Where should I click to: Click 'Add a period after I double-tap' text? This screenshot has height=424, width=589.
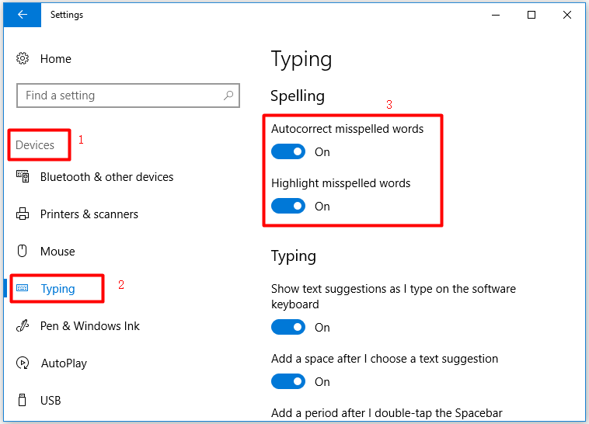tap(387, 413)
